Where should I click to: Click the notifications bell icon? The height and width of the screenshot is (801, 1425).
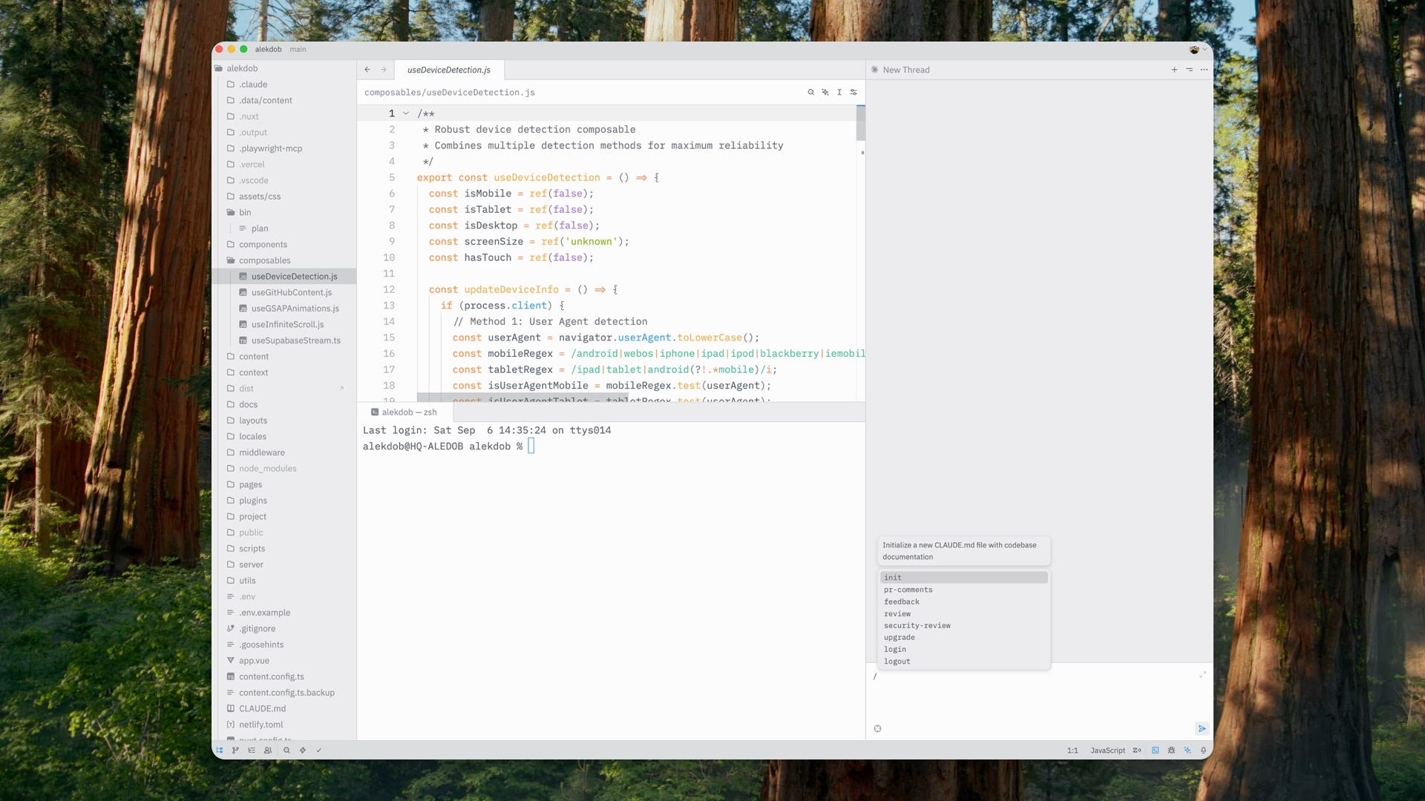(1203, 751)
